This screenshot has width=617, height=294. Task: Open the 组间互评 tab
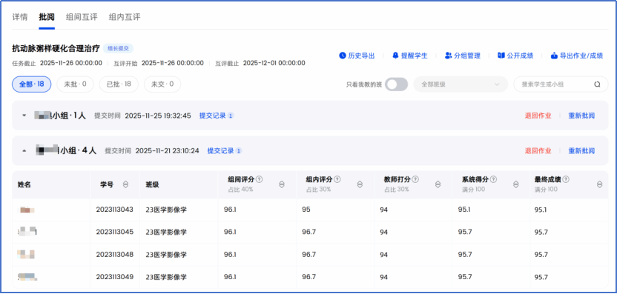(82, 17)
